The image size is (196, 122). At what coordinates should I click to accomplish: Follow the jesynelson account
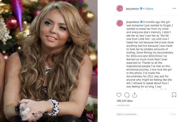(x=149, y=9)
